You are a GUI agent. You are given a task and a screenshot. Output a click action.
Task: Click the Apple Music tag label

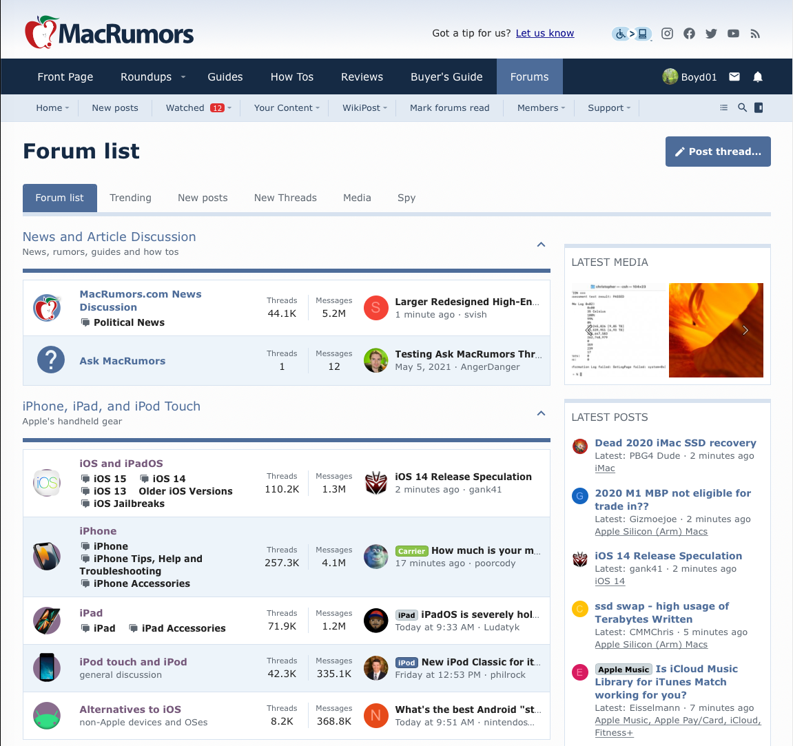point(623,670)
